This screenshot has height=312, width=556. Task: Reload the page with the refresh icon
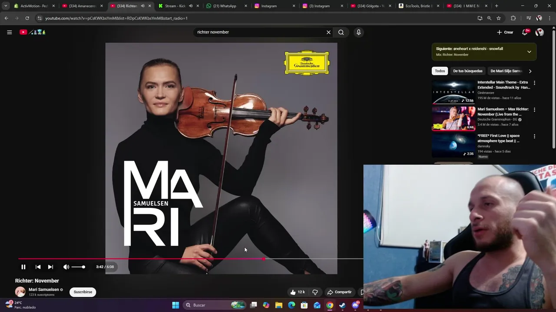point(27,18)
